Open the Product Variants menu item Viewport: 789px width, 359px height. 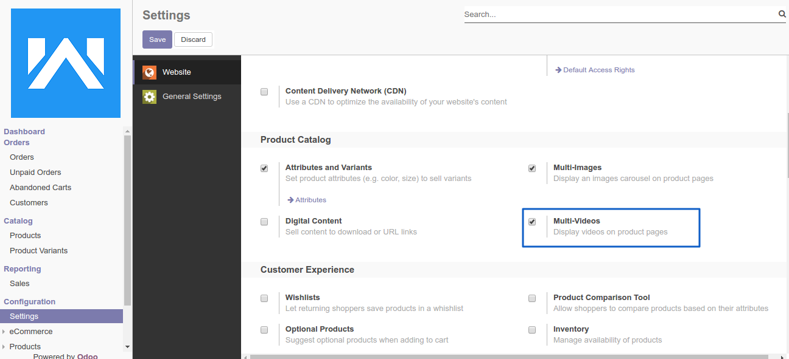click(x=38, y=251)
